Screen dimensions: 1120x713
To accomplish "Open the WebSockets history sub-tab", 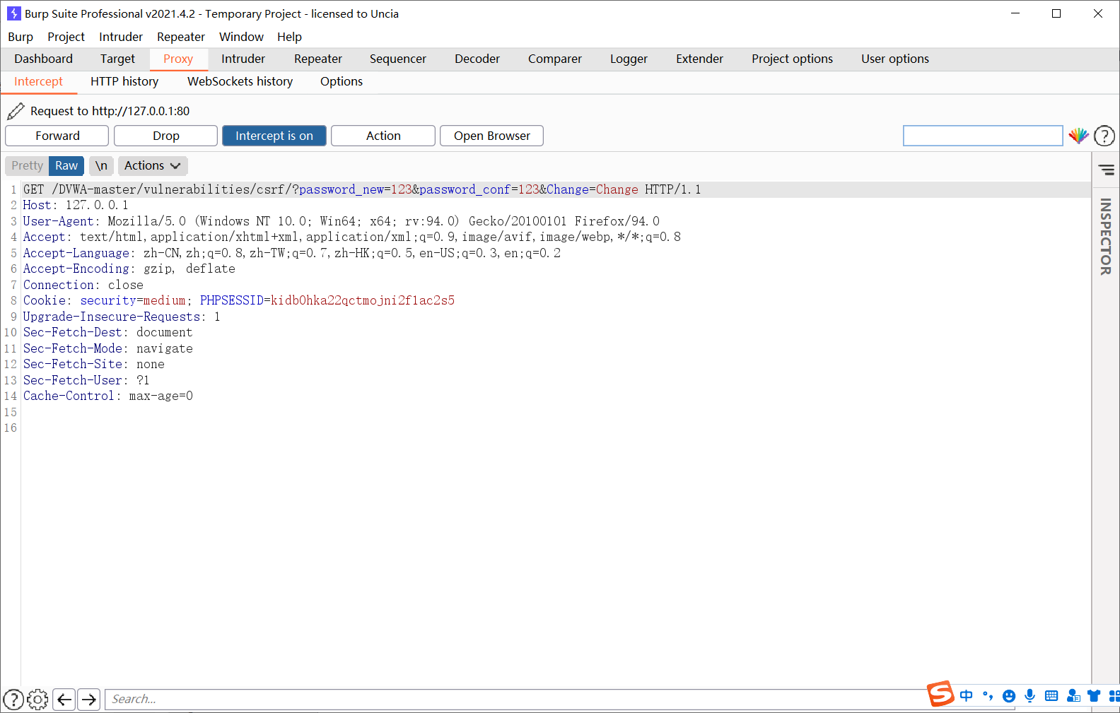I will 240,82.
